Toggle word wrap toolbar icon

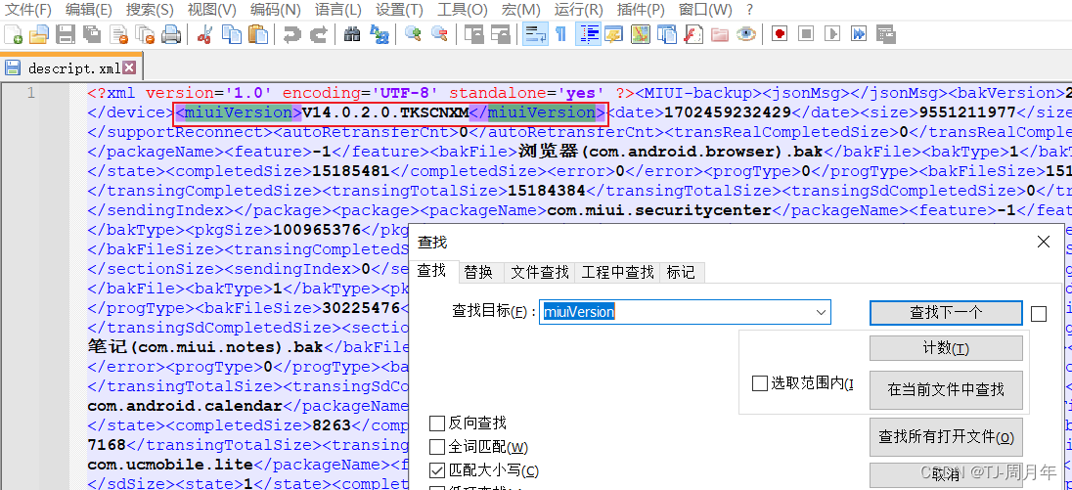(535, 33)
